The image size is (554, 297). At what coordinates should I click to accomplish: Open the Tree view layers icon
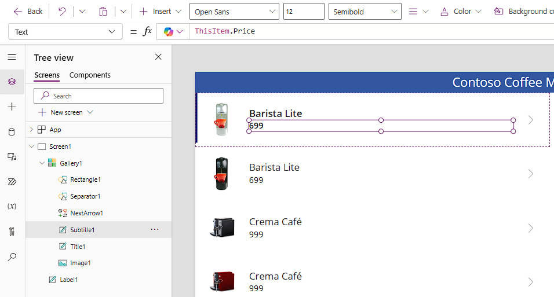pos(12,82)
